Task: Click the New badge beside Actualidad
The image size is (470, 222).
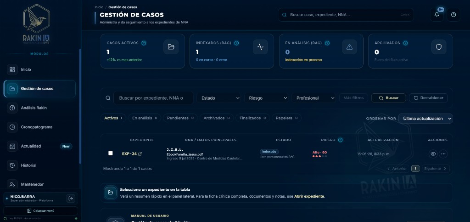Action: point(66,147)
